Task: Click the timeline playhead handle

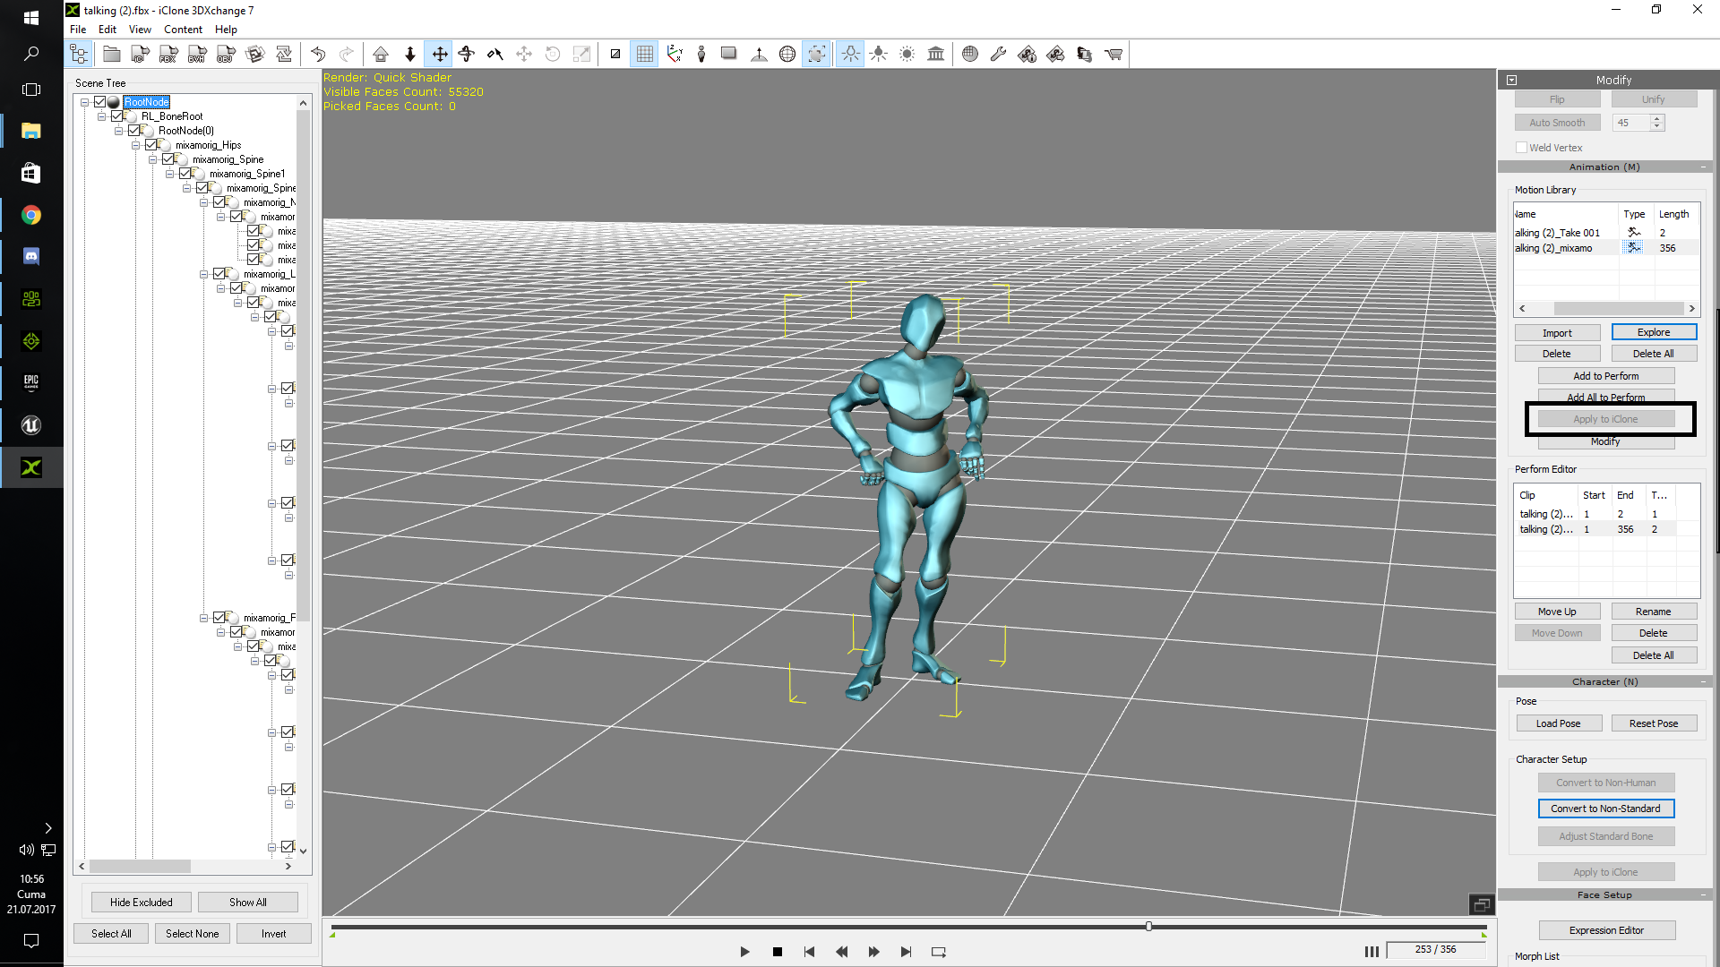Action: [1148, 927]
